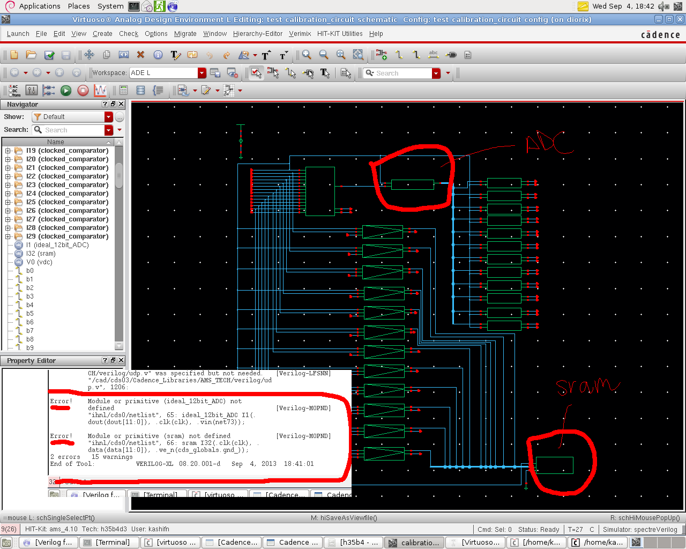
Task: Select the Create Instance tool
Action: click(381, 55)
